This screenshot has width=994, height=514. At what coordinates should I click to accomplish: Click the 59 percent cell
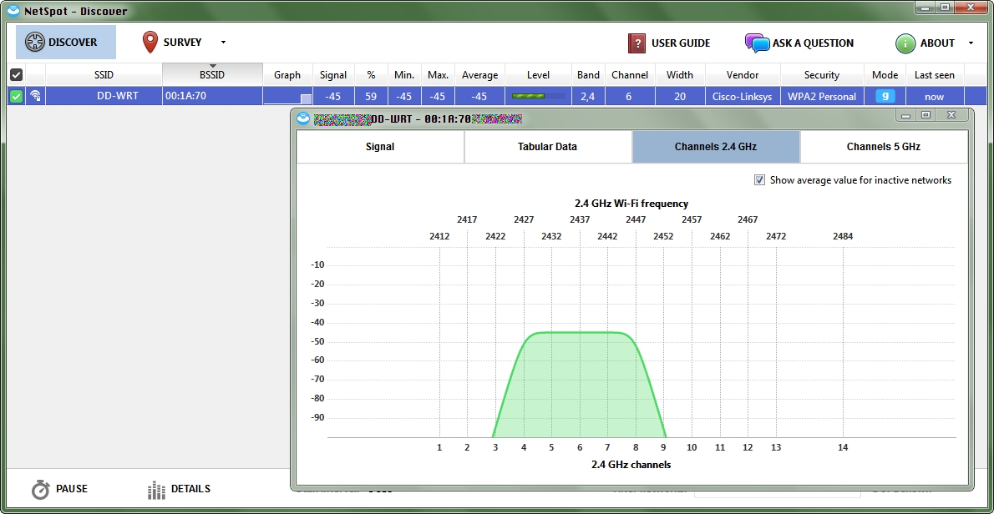[371, 96]
